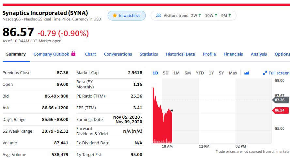Open the chart type area icon
Screen dimensions: 290x158
(247, 73)
